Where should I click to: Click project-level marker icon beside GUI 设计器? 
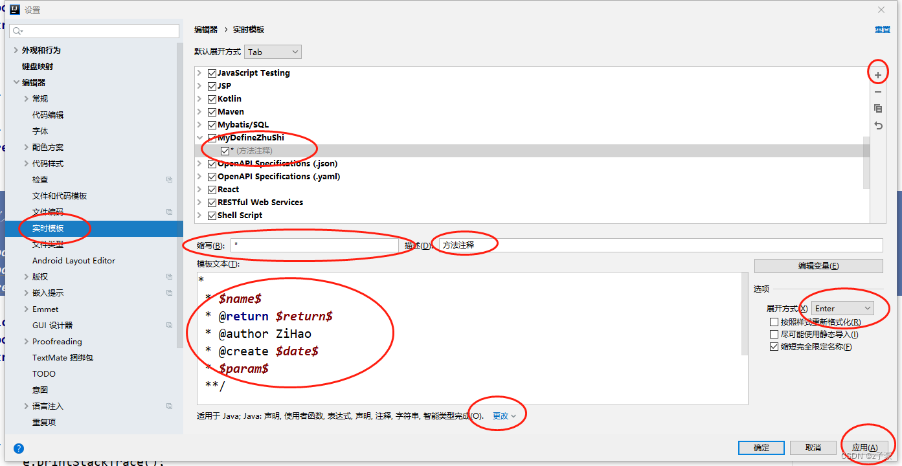tap(169, 326)
